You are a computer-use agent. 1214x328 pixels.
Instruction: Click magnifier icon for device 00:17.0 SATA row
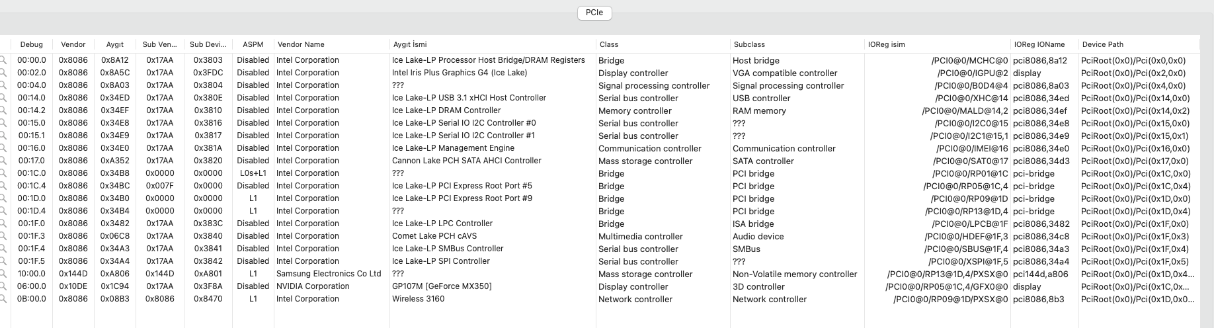(3, 161)
